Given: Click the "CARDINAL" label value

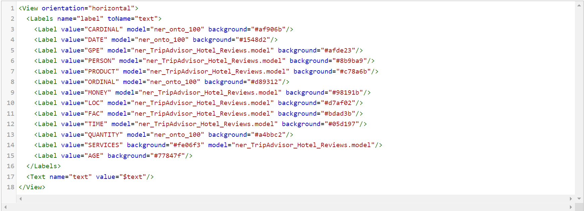Looking at the screenshot, I should pos(104,29).
